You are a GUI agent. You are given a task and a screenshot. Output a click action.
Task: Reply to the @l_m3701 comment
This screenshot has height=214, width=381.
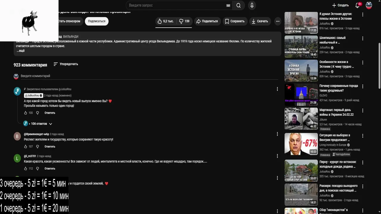click(x=50, y=169)
